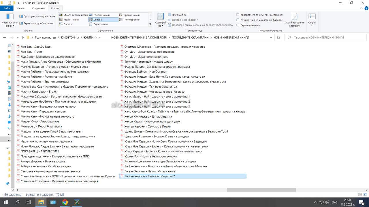The width and height of the screenshot is (369, 207).
Task: Click Скрий избраните елементи button
Action: (295, 20)
